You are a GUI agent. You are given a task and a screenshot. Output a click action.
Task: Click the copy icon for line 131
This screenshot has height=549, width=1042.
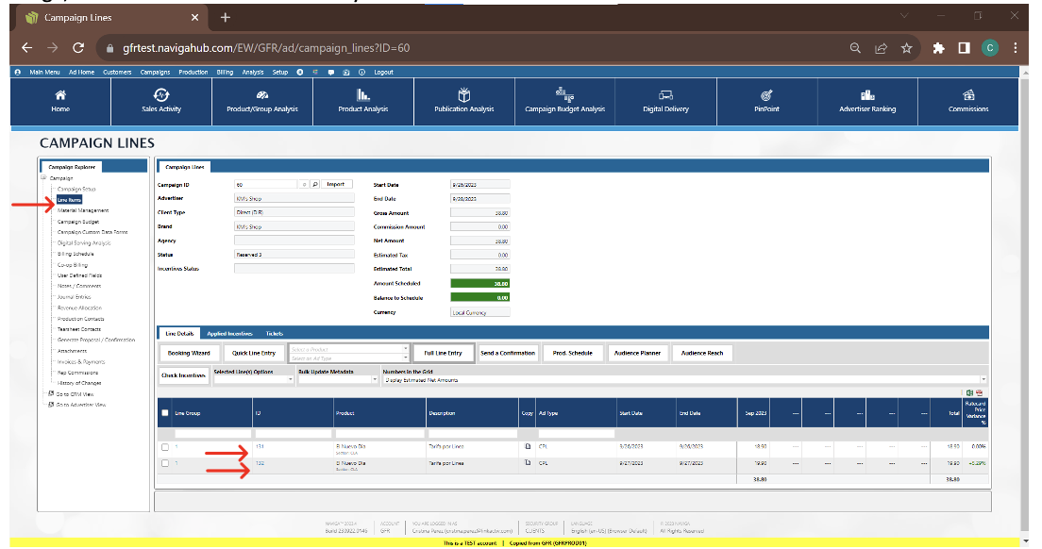click(528, 446)
